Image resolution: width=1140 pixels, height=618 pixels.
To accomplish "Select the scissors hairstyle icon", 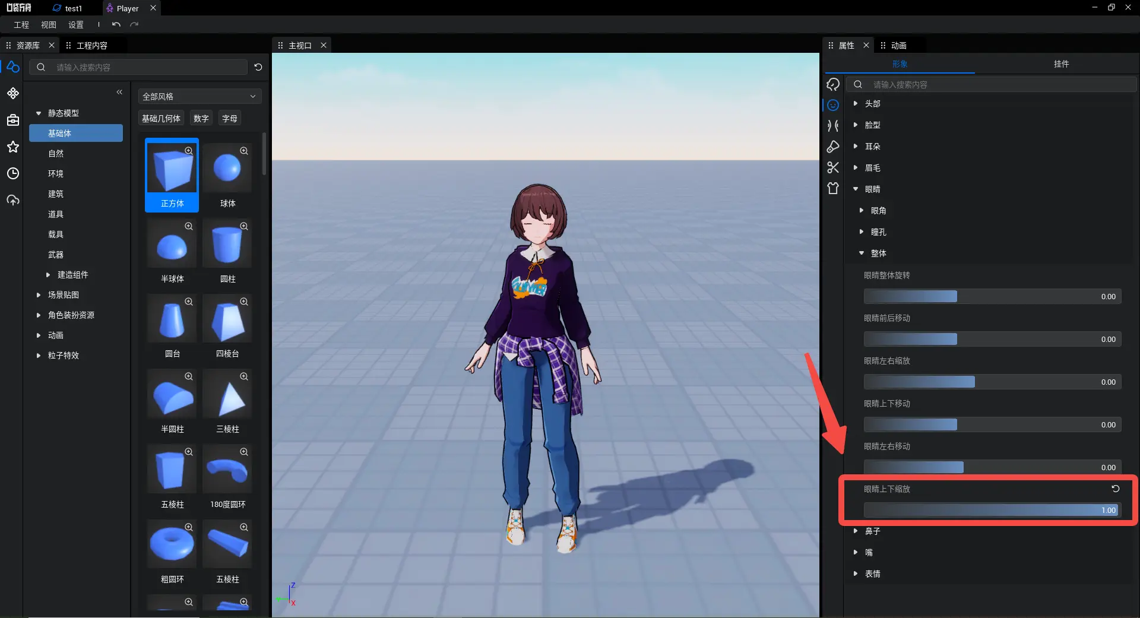I will click(833, 167).
